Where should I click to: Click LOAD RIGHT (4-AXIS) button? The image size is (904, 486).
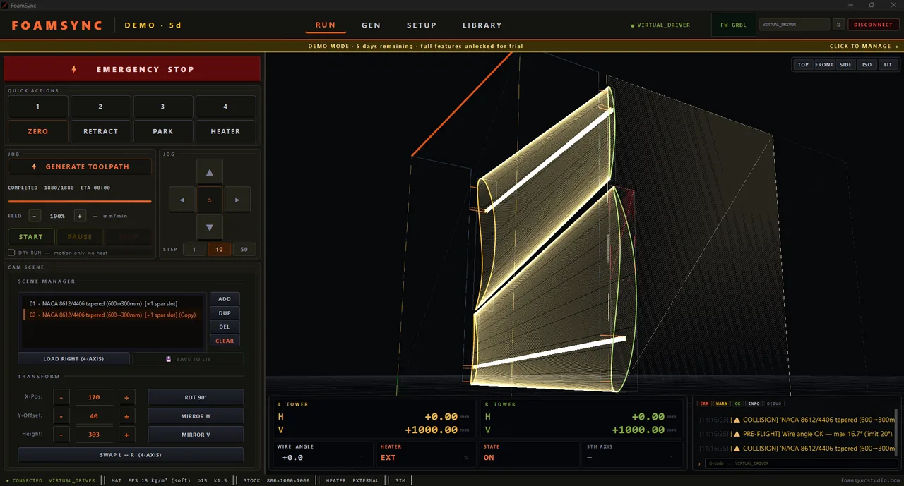pyautogui.click(x=73, y=359)
